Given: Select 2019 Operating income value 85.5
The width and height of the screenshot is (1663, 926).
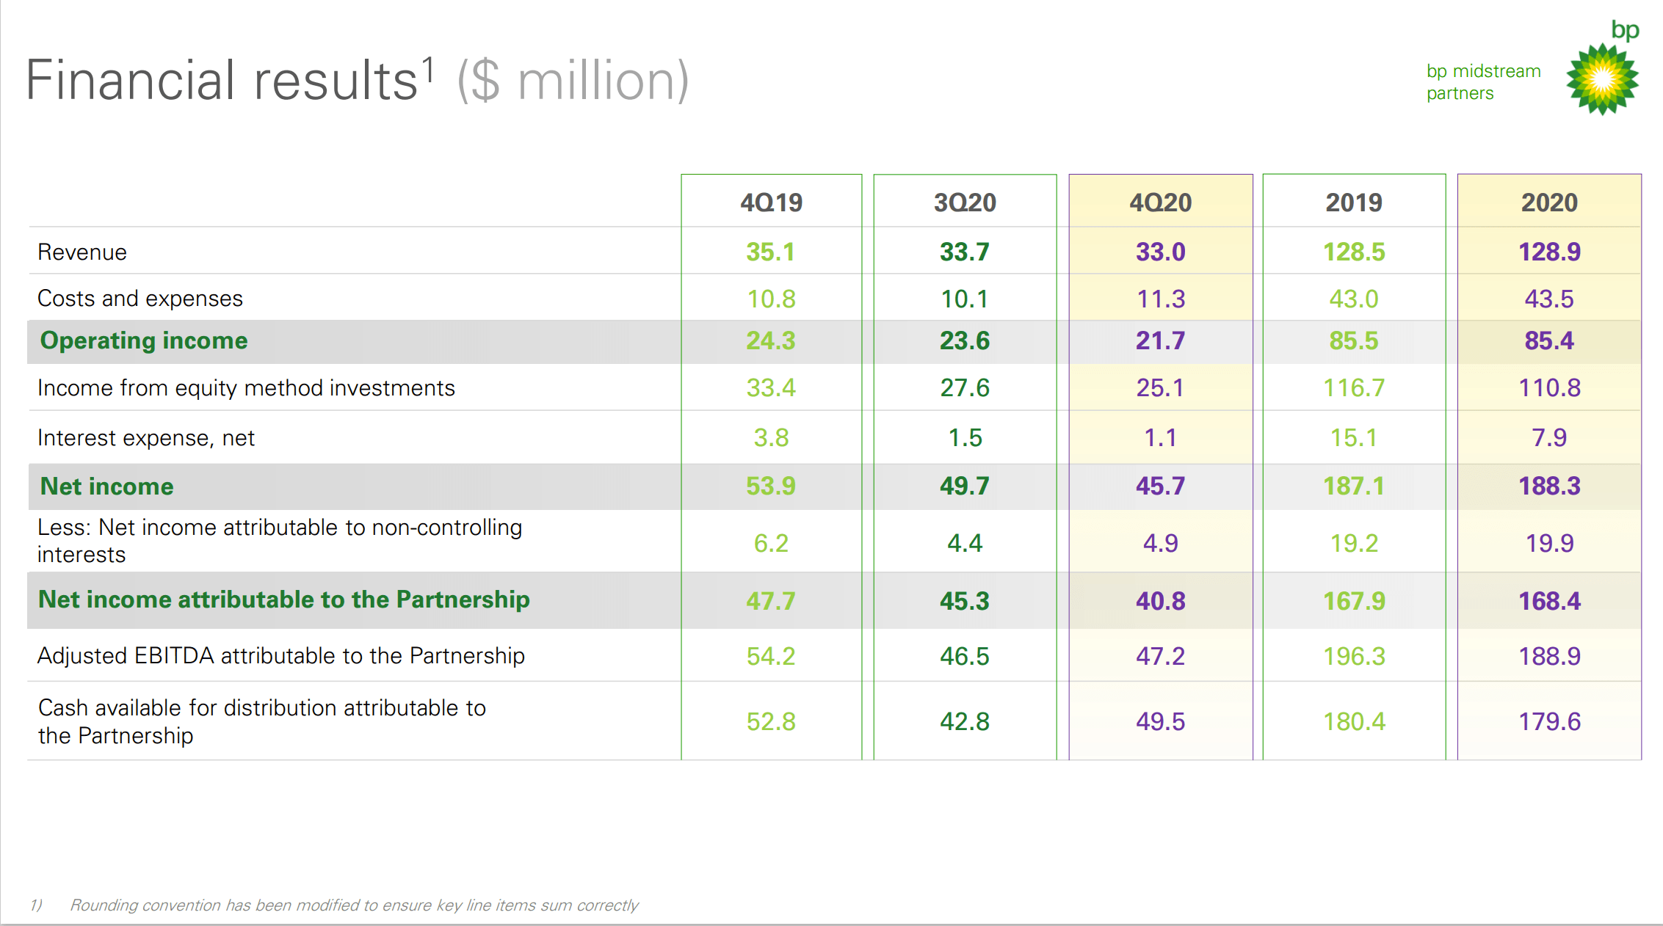Looking at the screenshot, I should (1354, 341).
